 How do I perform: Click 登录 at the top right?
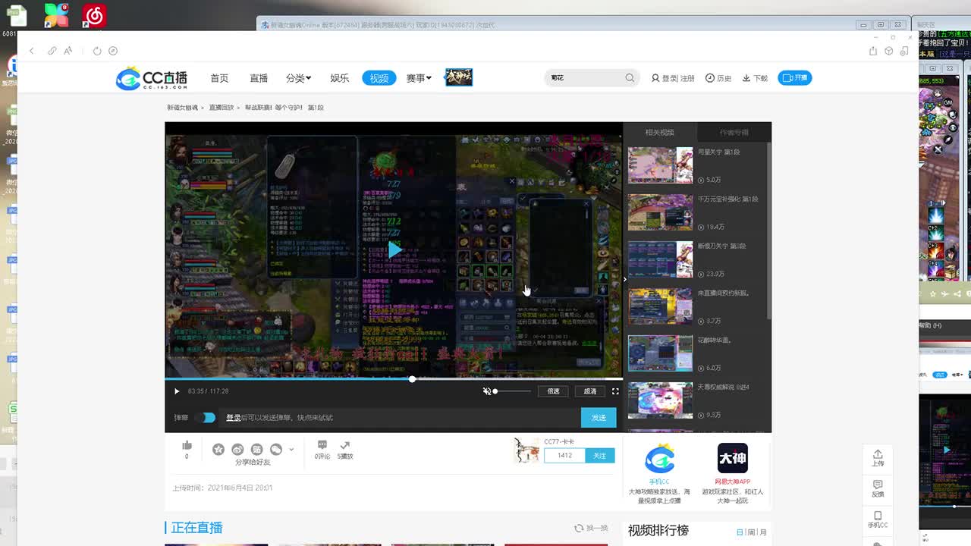click(669, 78)
